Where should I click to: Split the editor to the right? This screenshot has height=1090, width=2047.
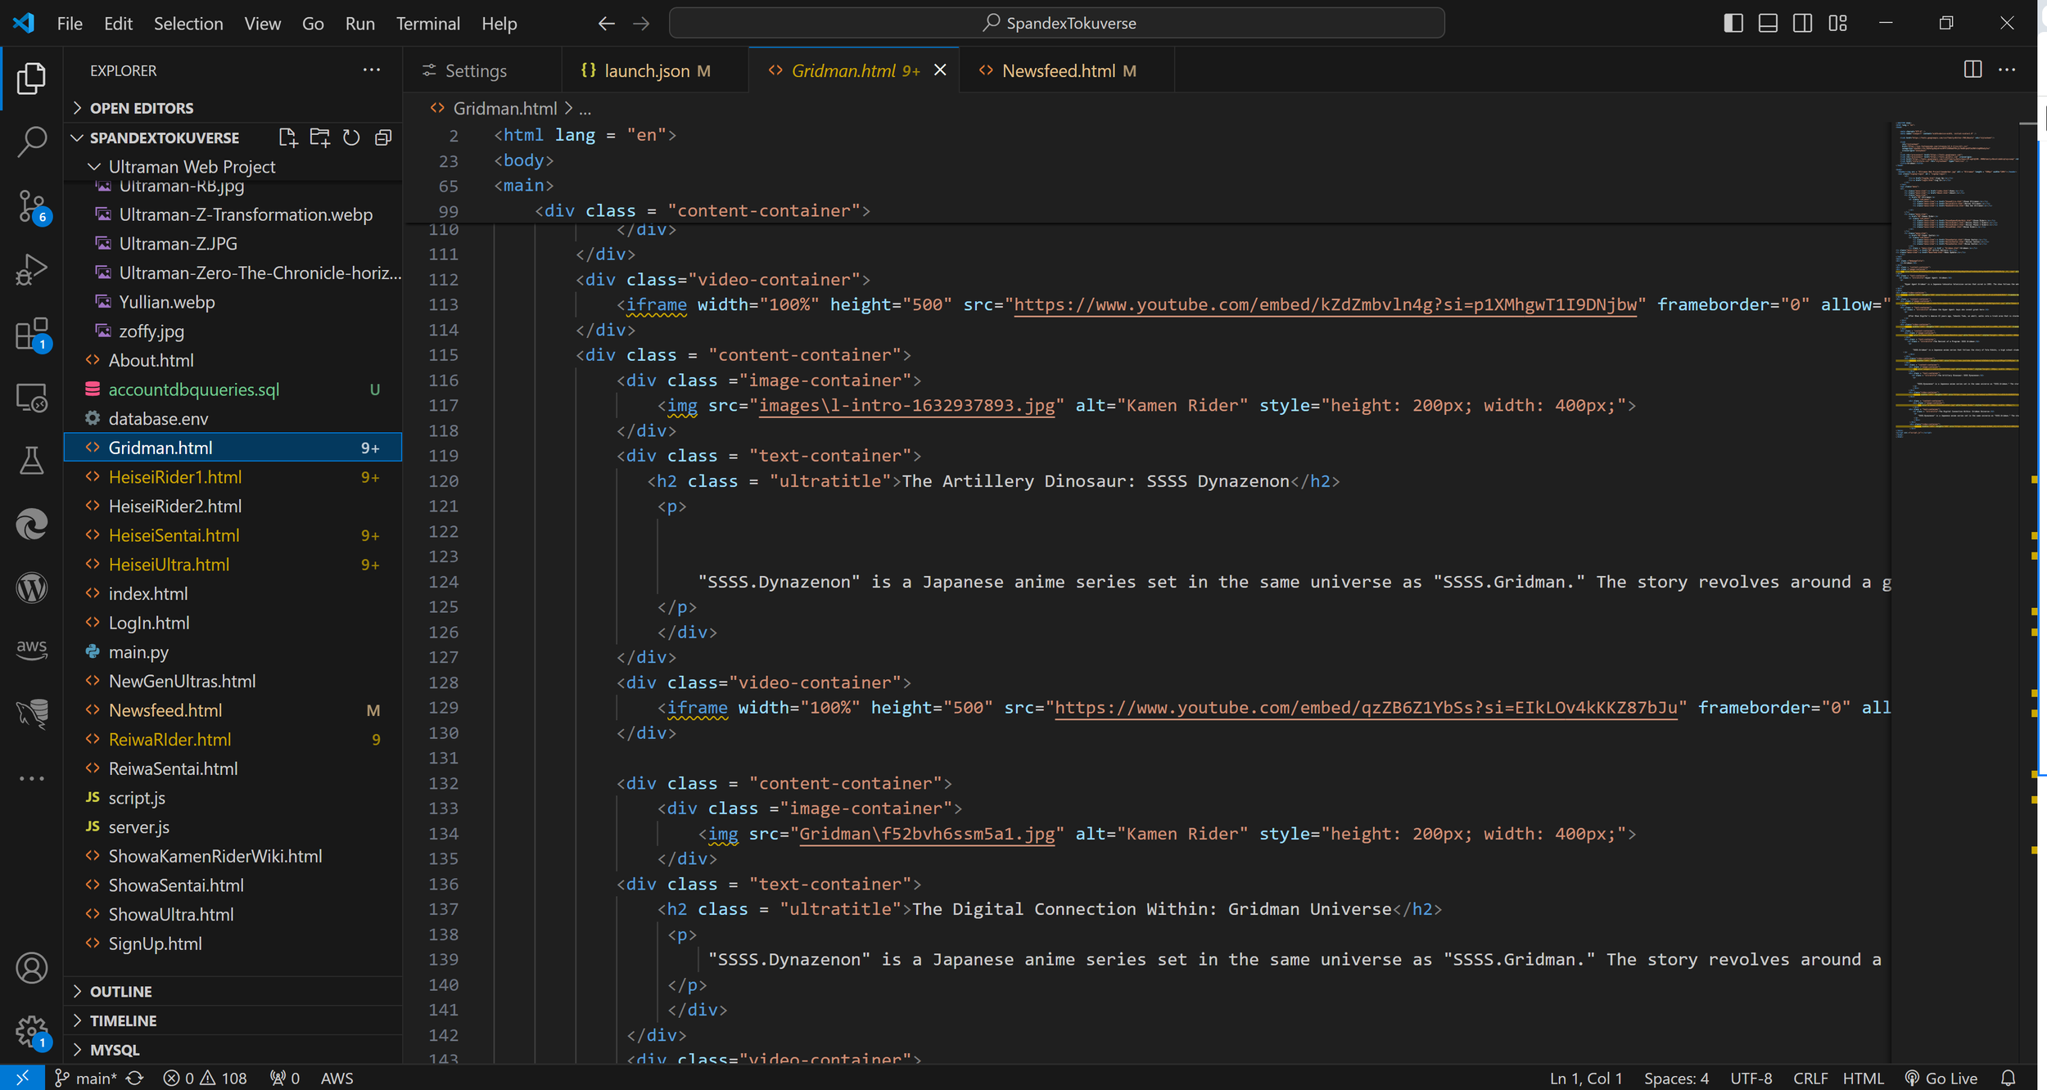(x=1973, y=70)
